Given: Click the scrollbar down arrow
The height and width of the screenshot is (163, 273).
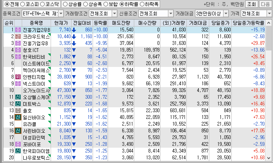Looking at the screenshot, I should point(268,158).
